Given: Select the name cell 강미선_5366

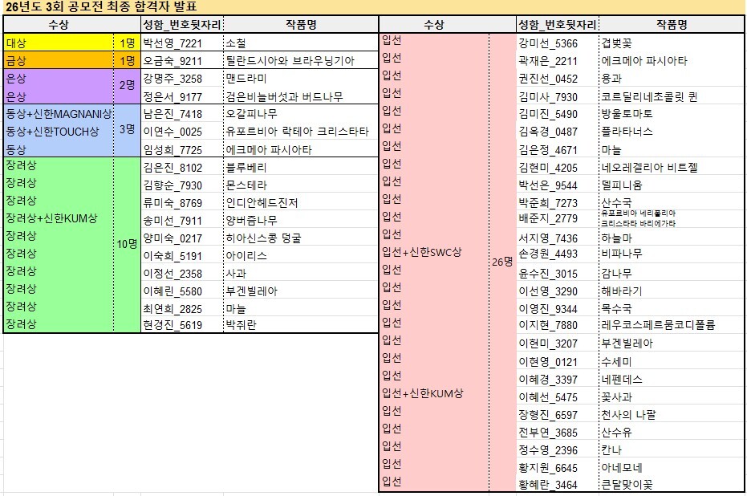Looking at the screenshot, I should 548,43.
